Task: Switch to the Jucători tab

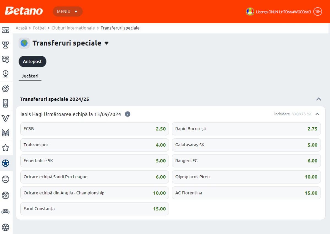Action: [30, 76]
